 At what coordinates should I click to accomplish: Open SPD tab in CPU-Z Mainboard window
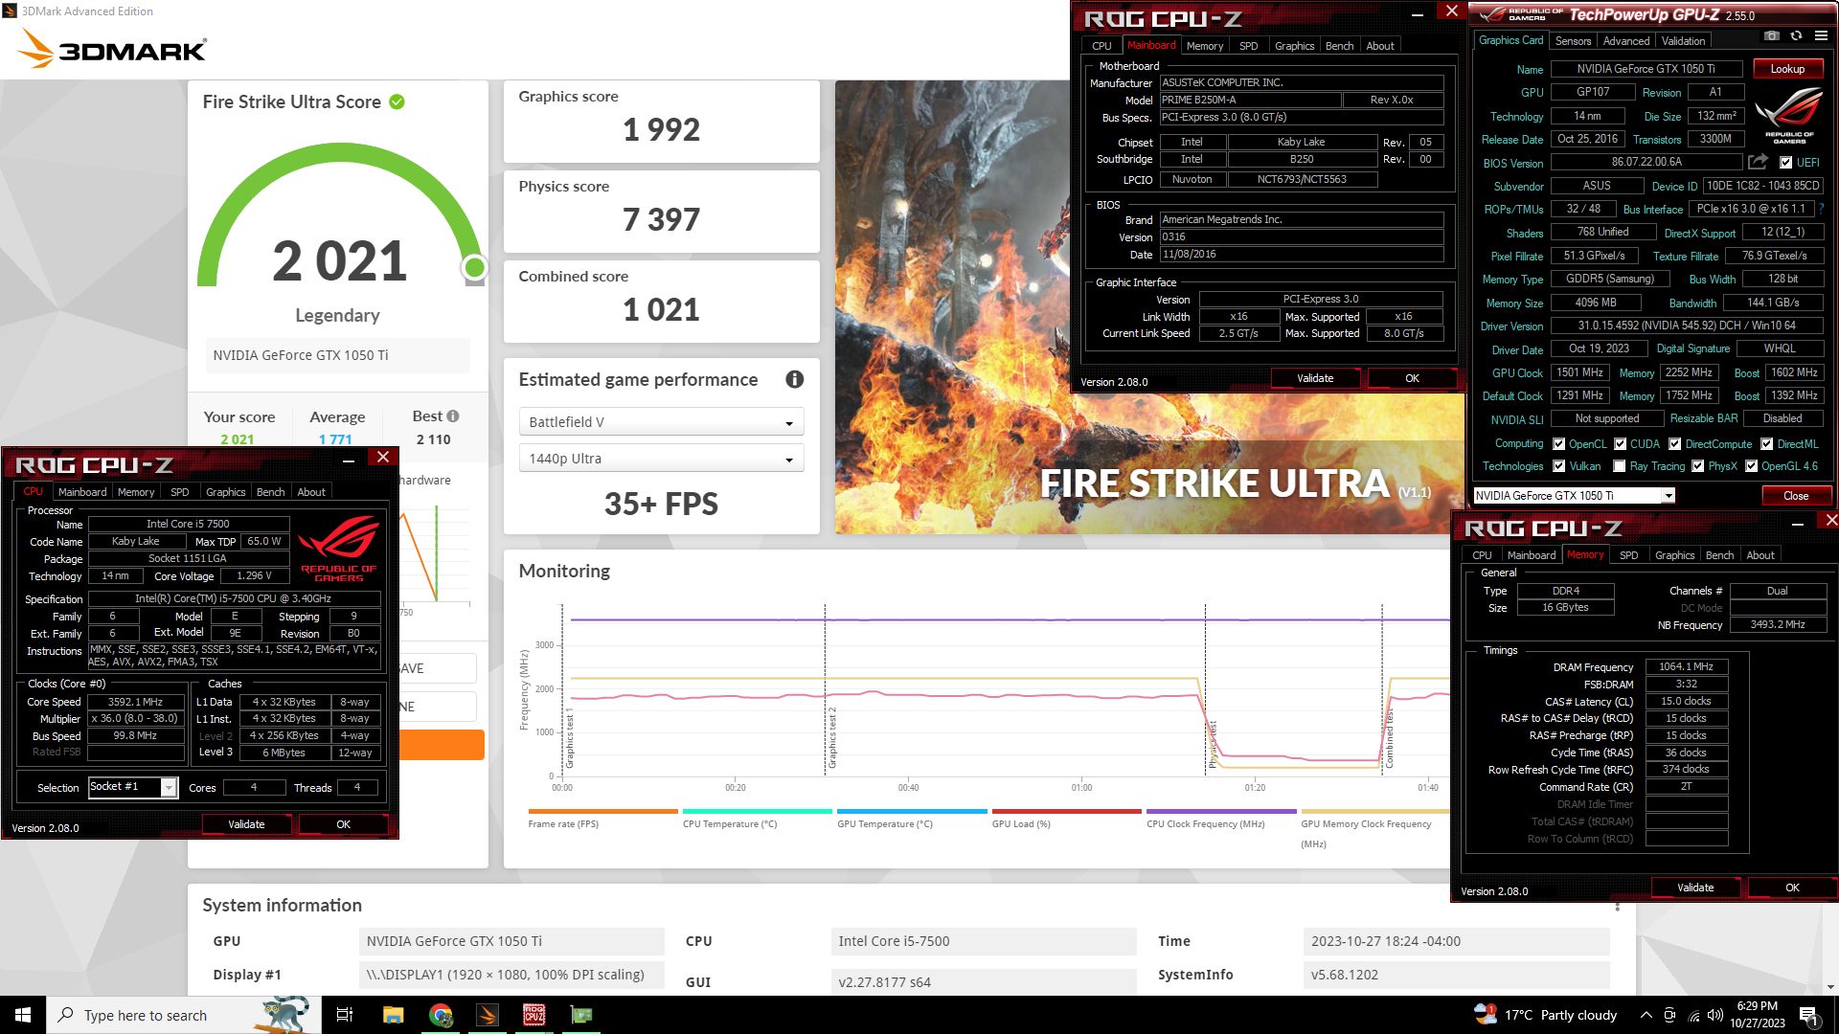(1249, 46)
